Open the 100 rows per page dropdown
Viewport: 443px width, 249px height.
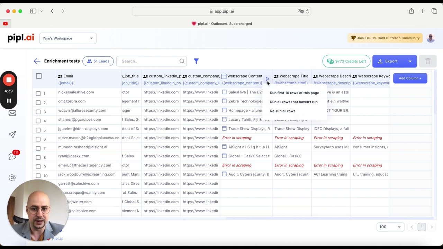(390, 227)
